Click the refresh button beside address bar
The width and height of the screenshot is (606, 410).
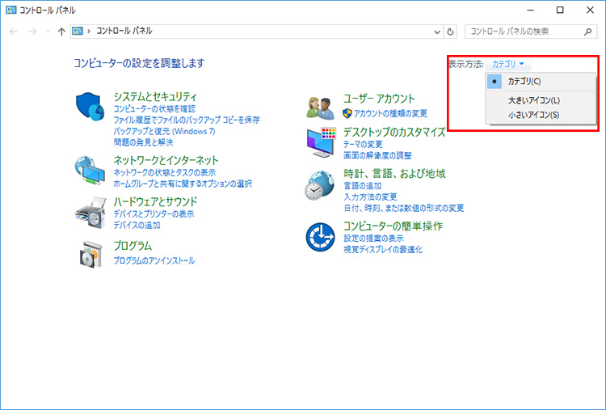click(x=451, y=31)
